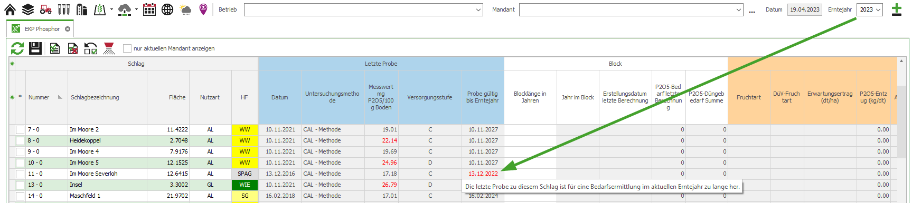Check the box for row 9 - 0
Viewport: 912px width, 203px height.
pos(20,151)
